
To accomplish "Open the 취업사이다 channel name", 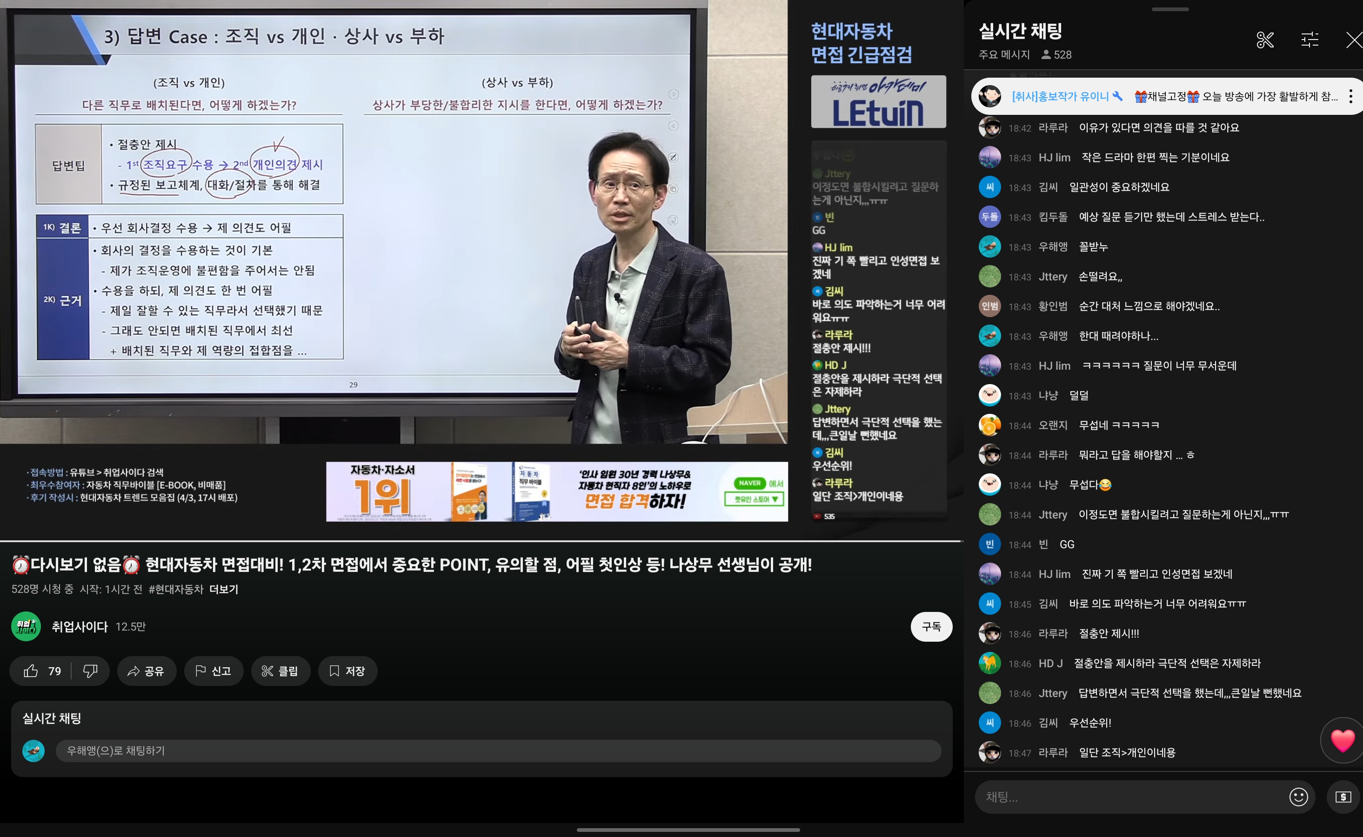I will click(80, 627).
